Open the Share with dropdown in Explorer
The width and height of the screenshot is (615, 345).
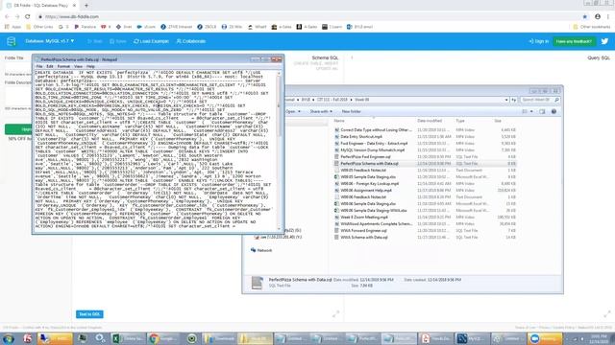click(x=321, y=112)
